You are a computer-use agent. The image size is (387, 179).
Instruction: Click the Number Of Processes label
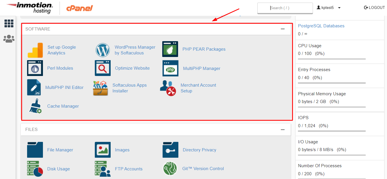[x=320, y=166]
